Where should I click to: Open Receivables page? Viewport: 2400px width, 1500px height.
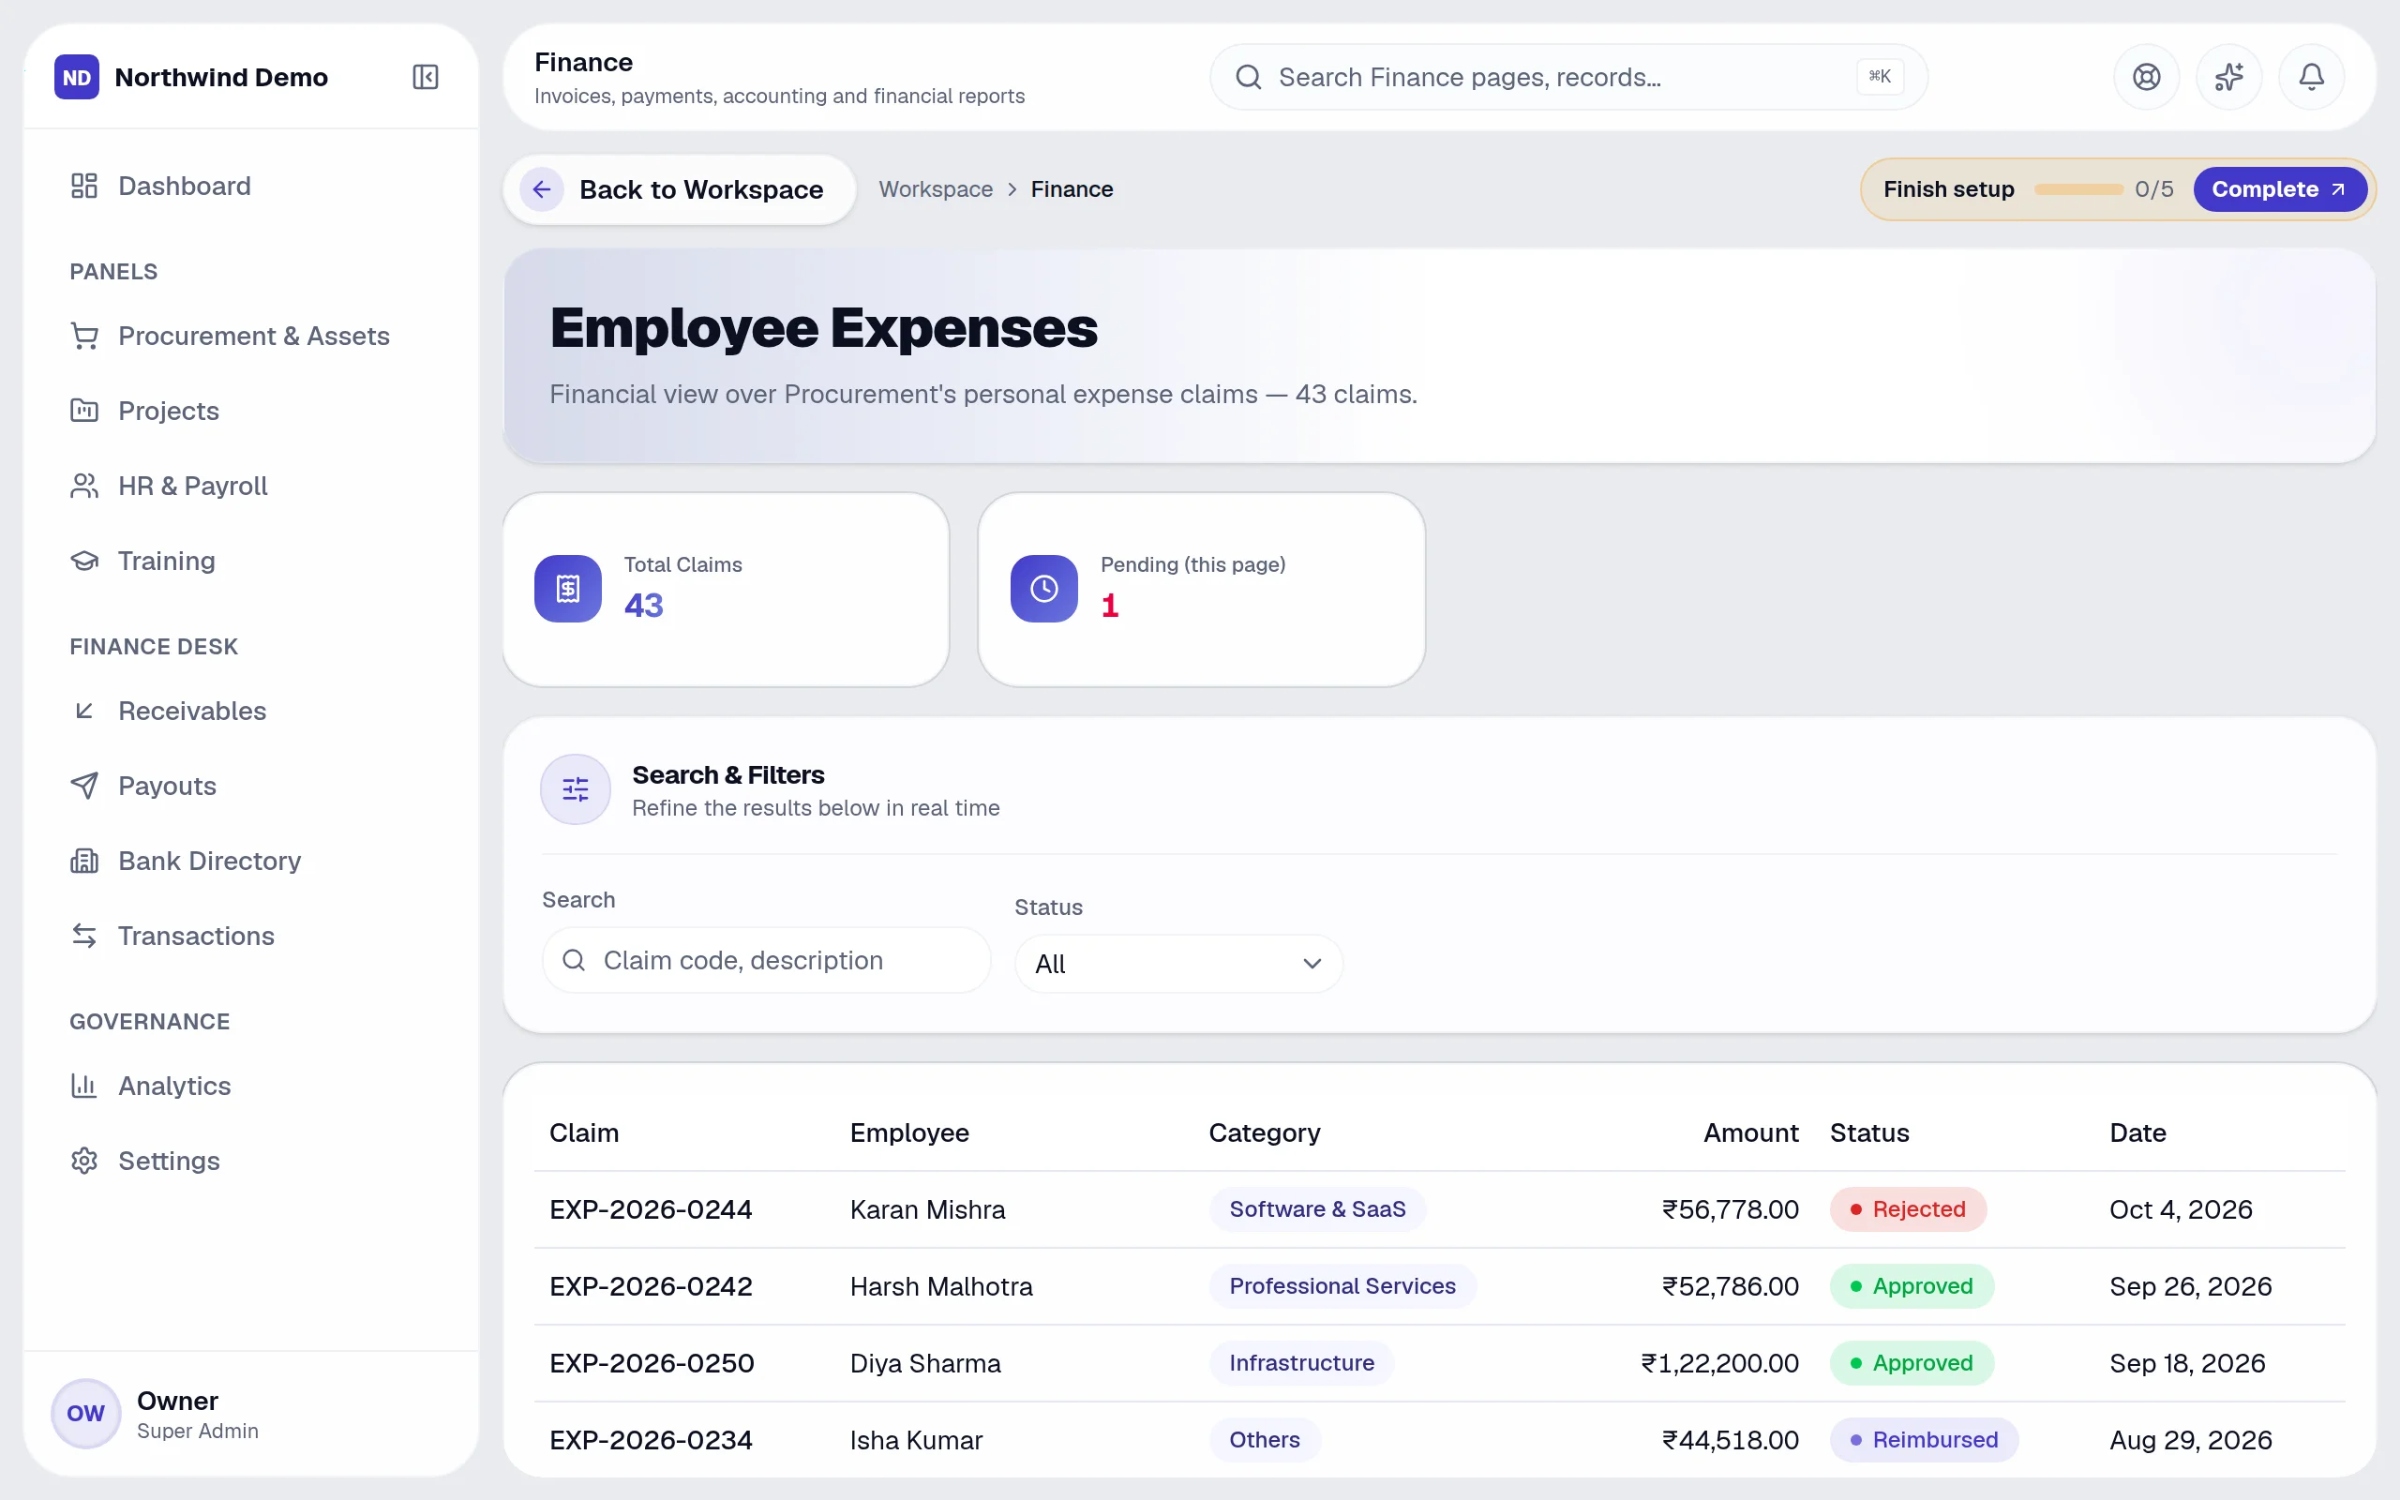coord(191,712)
